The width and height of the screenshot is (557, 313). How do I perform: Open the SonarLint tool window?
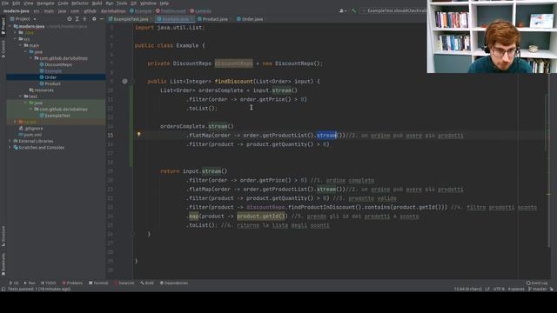coord(124,283)
